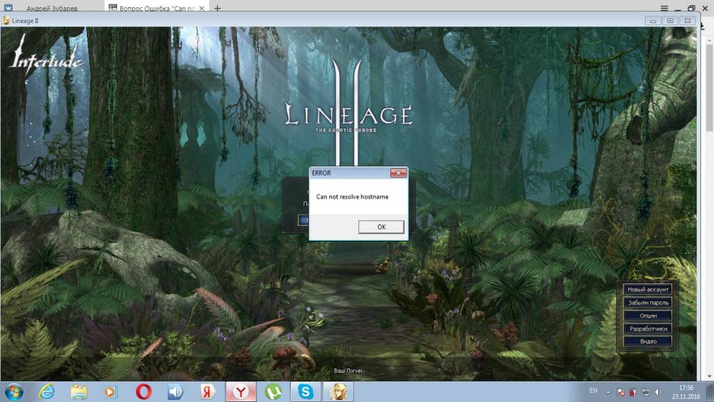
Task: Open the Yandex Browser taskbar icon
Action: pos(241,391)
